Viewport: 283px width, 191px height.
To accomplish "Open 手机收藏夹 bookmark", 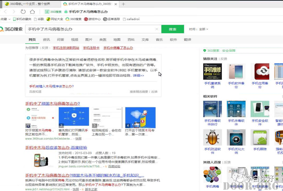I will point(22,19).
